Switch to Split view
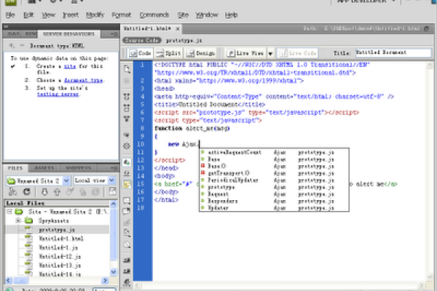Viewport: 437px width, 291px height. click(169, 53)
